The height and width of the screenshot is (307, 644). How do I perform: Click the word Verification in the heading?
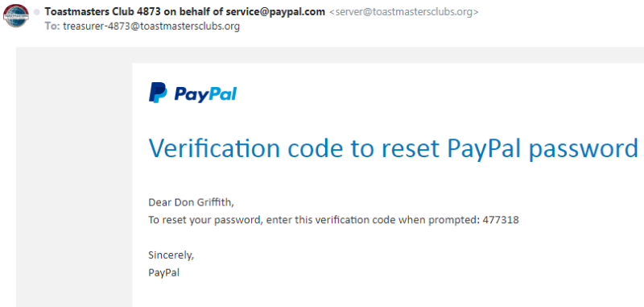[x=216, y=148]
